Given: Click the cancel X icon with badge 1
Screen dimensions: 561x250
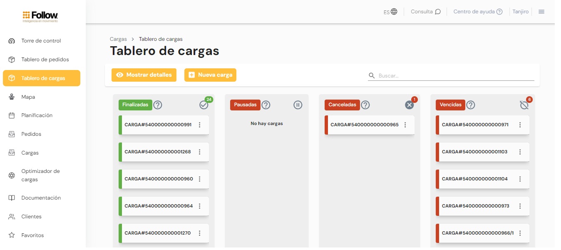Looking at the screenshot, I should point(409,105).
